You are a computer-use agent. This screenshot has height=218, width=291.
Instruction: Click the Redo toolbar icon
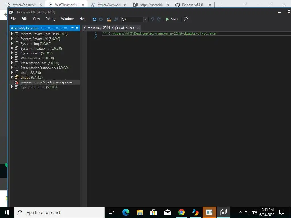pyautogui.click(x=159, y=19)
